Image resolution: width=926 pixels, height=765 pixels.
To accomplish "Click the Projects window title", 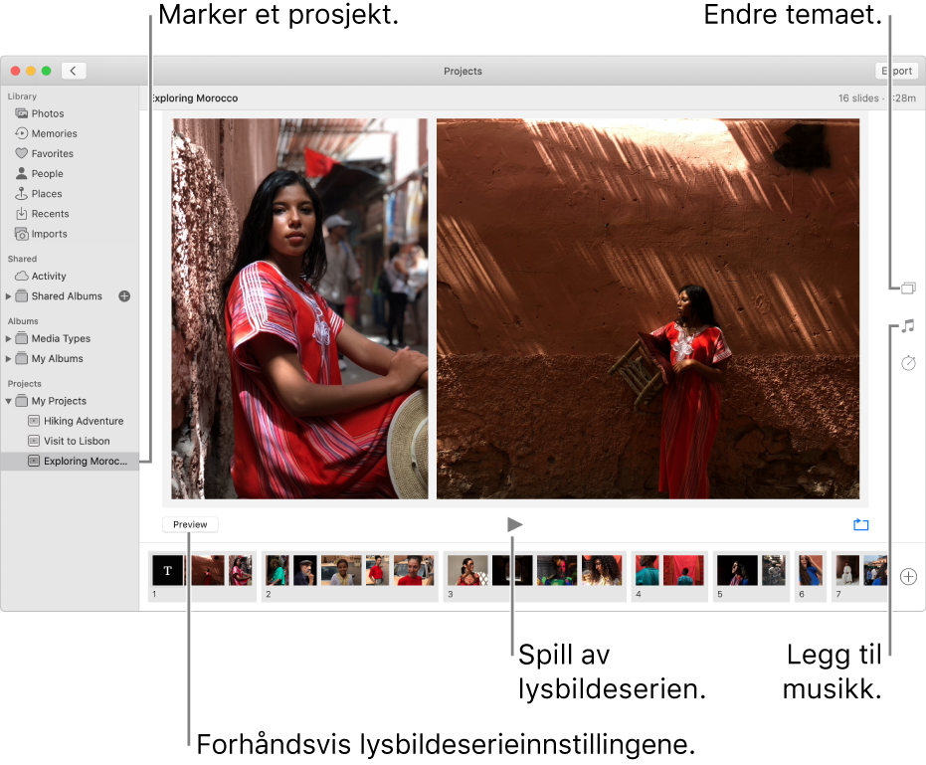I will click(x=463, y=71).
